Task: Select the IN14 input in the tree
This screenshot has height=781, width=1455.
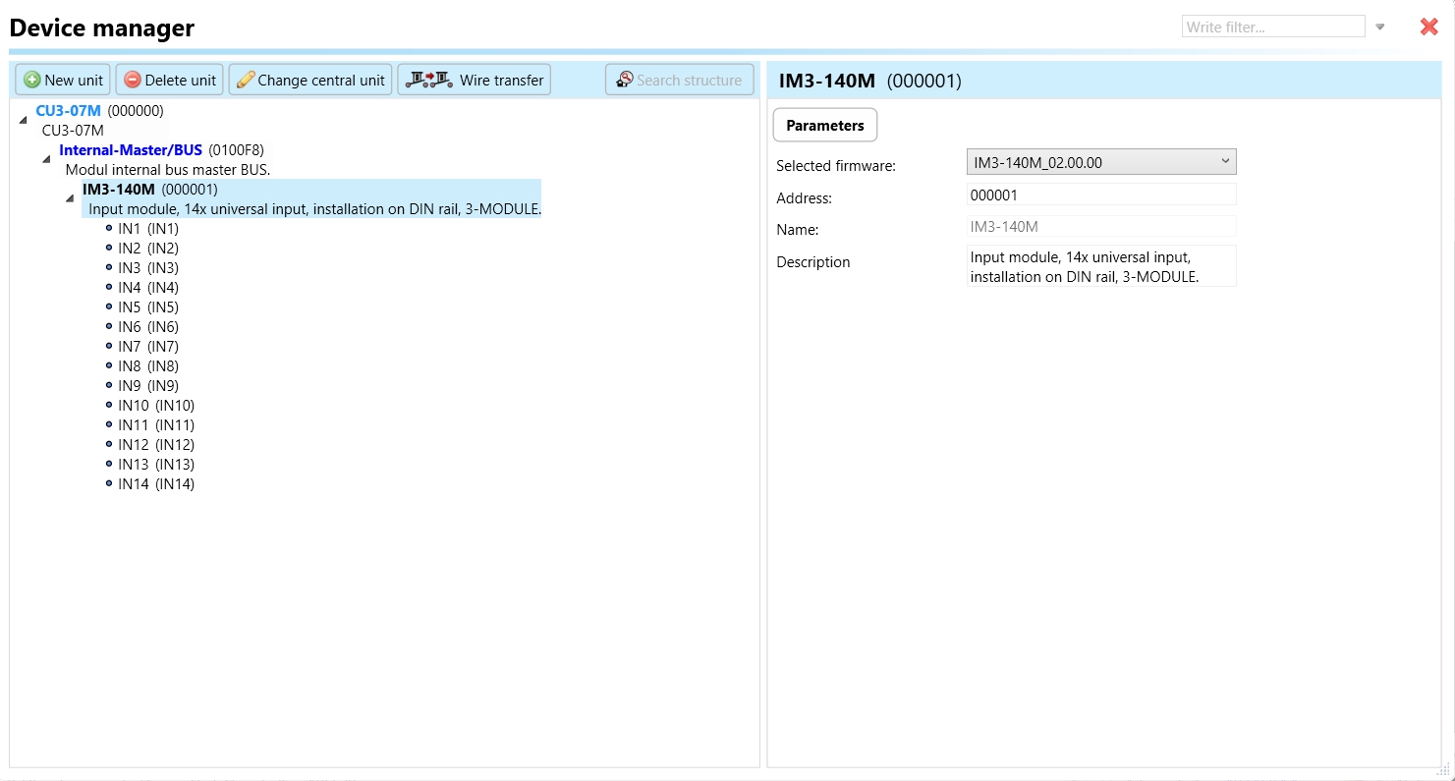Action: pos(155,484)
